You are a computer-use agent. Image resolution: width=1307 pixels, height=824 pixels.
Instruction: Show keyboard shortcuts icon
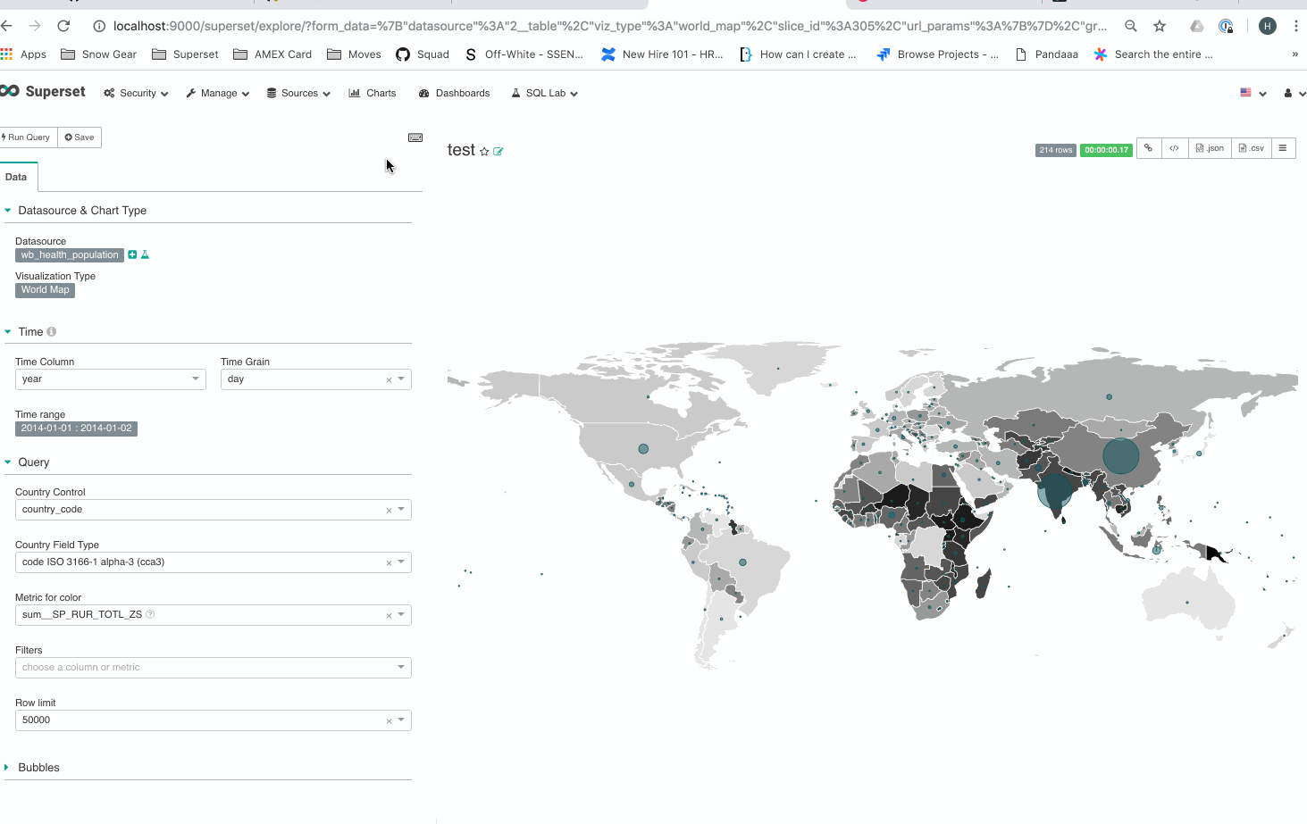pos(415,137)
